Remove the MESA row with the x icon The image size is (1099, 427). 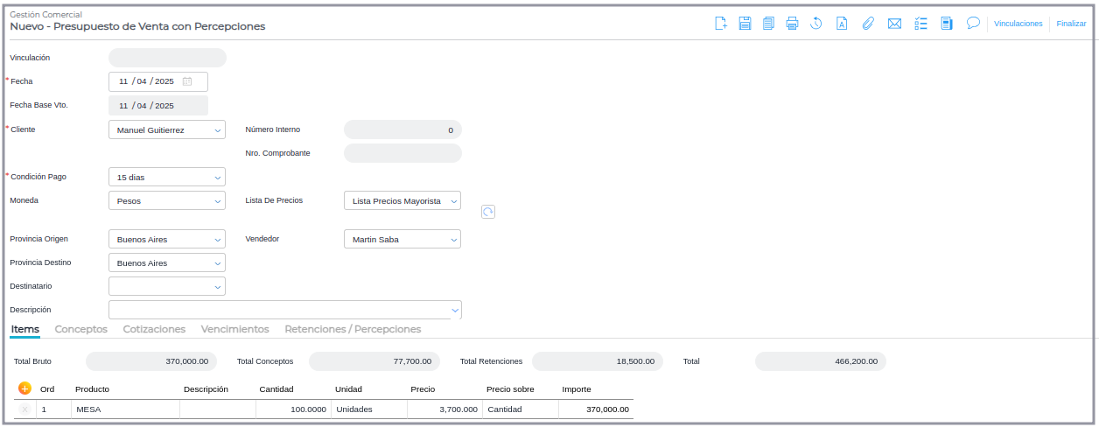click(x=24, y=409)
